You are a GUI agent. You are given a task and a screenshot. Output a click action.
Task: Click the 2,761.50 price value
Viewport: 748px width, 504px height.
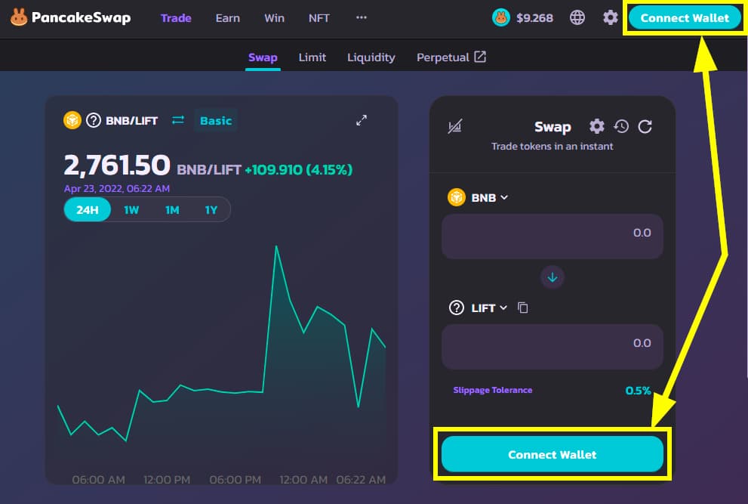pos(117,165)
